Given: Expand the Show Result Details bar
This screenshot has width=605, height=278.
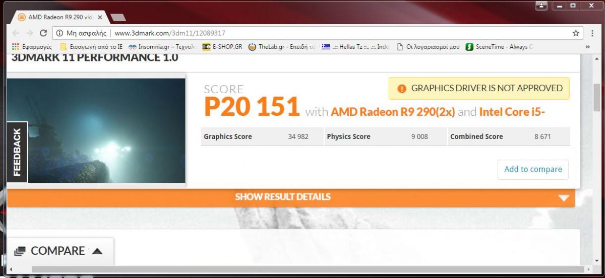Looking at the screenshot, I should (291, 197).
